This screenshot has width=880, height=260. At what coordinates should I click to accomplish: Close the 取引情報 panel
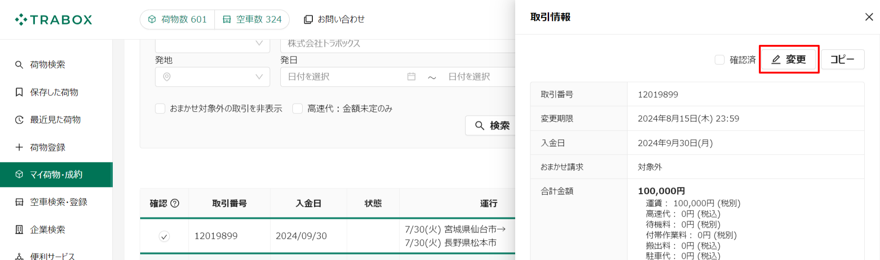869,17
